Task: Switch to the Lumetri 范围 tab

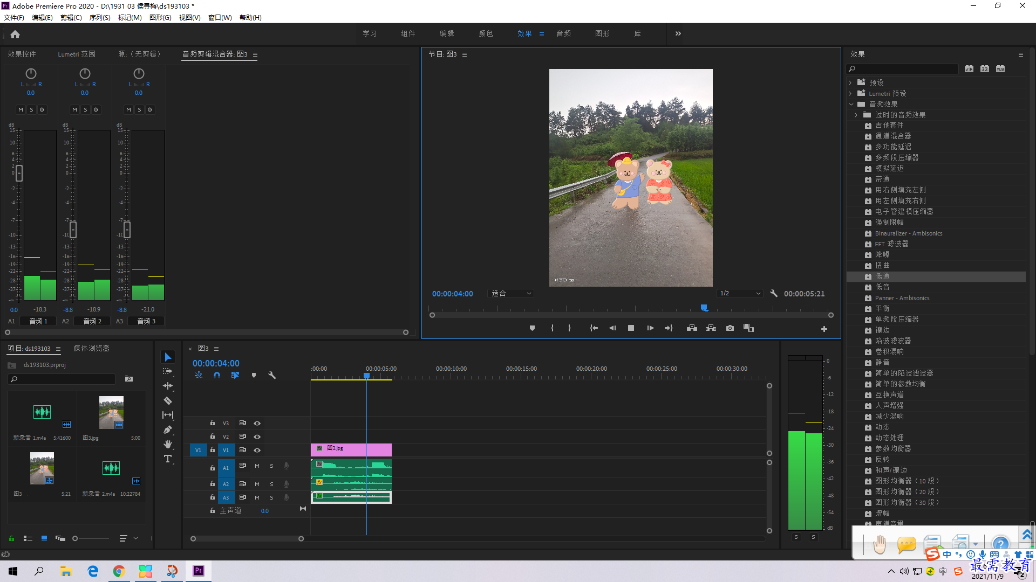Action: click(77, 54)
